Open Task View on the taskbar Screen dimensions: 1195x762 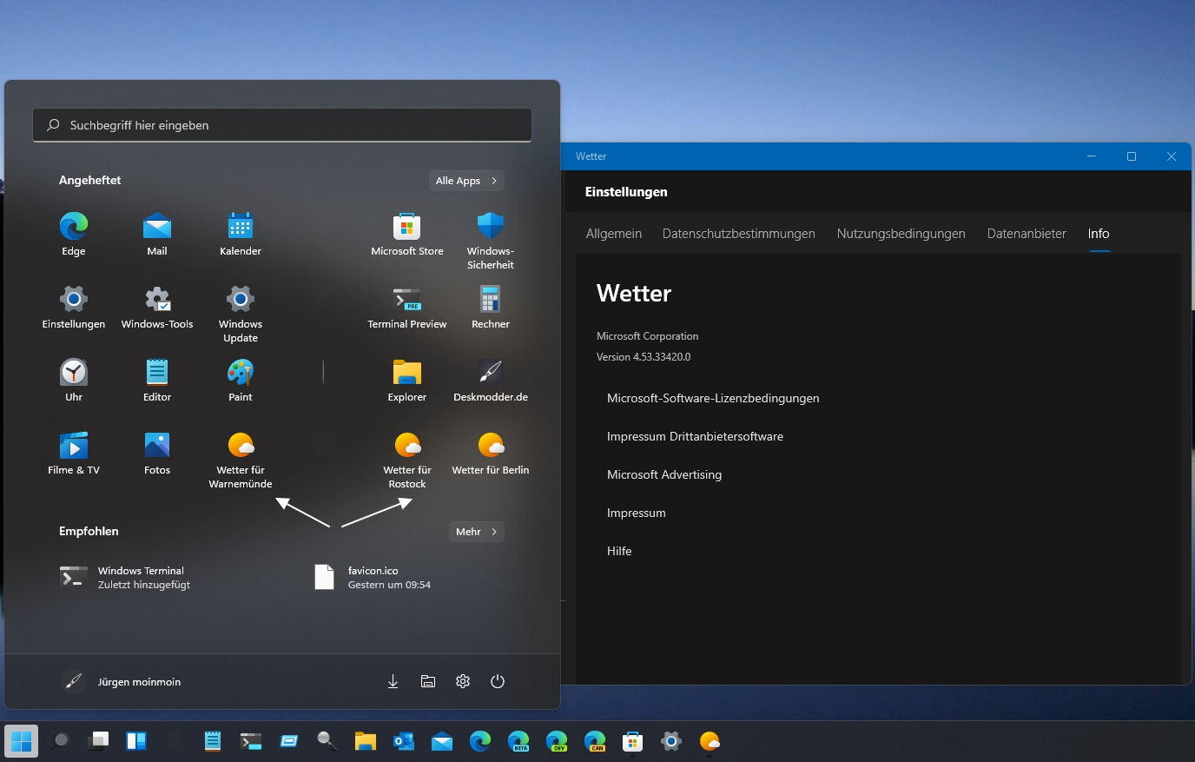coord(98,741)
